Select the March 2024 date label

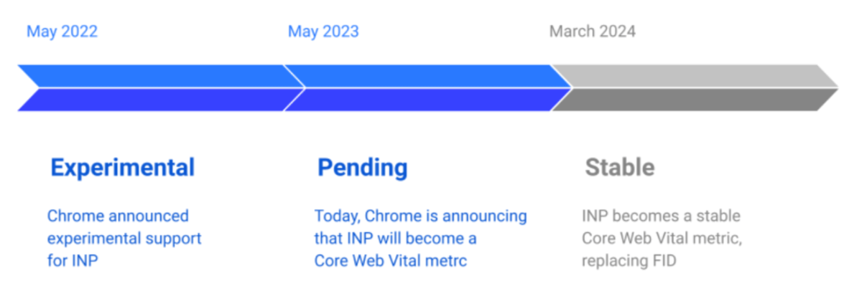pos(592,32)
